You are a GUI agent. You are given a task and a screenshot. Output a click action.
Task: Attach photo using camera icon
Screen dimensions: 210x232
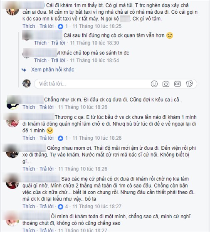click(x=166, y=84)
